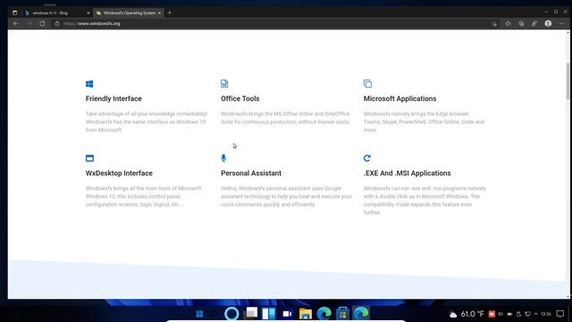Image resolution: width=572 pixels, height=322 pixels.
Task: Show hidden tray icons chevron
Action: (x=536, y=314)
